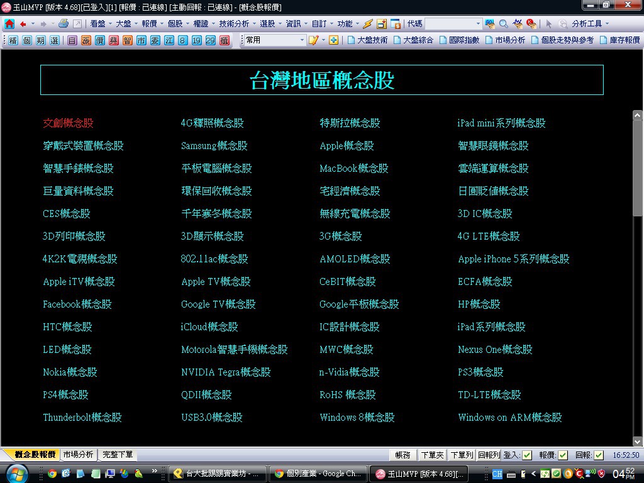
Task: Open the 個別產業 Google Chrome taskbar item
Action: coord(318,474)
